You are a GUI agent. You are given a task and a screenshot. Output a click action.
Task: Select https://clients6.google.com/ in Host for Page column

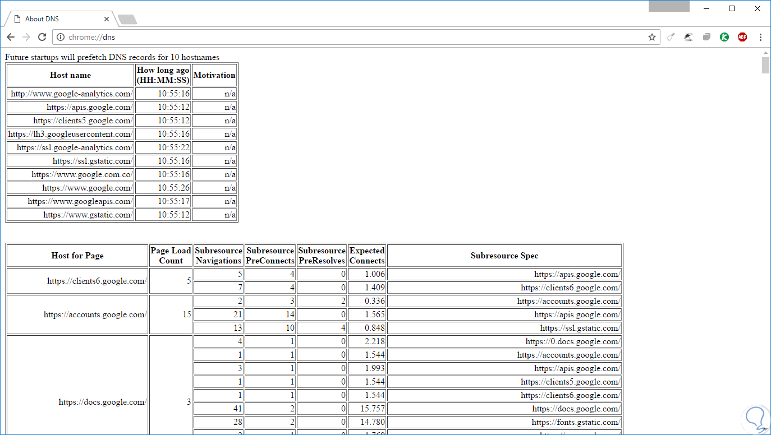point(77,281)
